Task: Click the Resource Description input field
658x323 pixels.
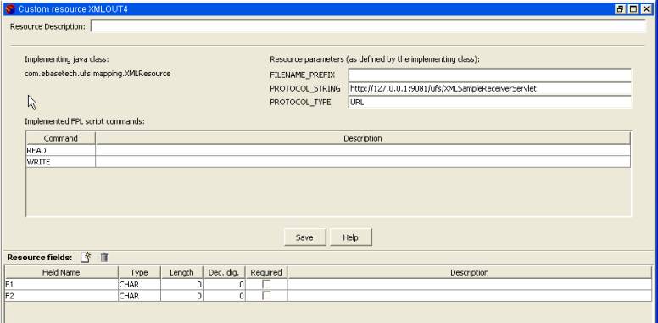Action: (368, 26)
